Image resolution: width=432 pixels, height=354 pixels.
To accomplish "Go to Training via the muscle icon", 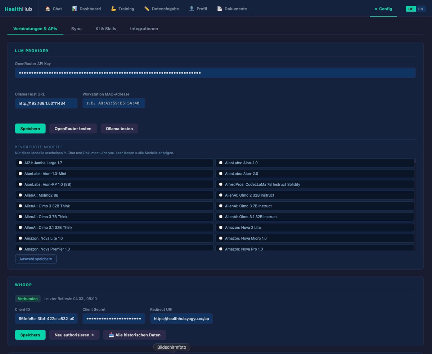I will click(x=113, y=9).
